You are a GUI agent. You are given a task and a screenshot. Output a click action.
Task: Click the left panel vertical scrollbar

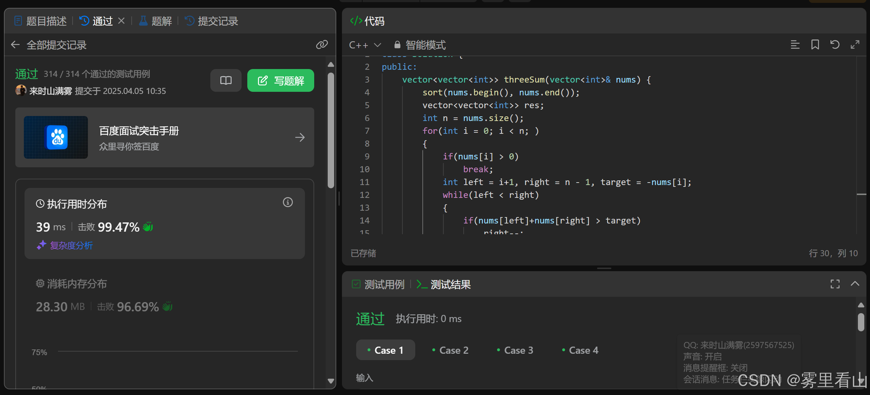pyautogui.click(x=331, y=130)
